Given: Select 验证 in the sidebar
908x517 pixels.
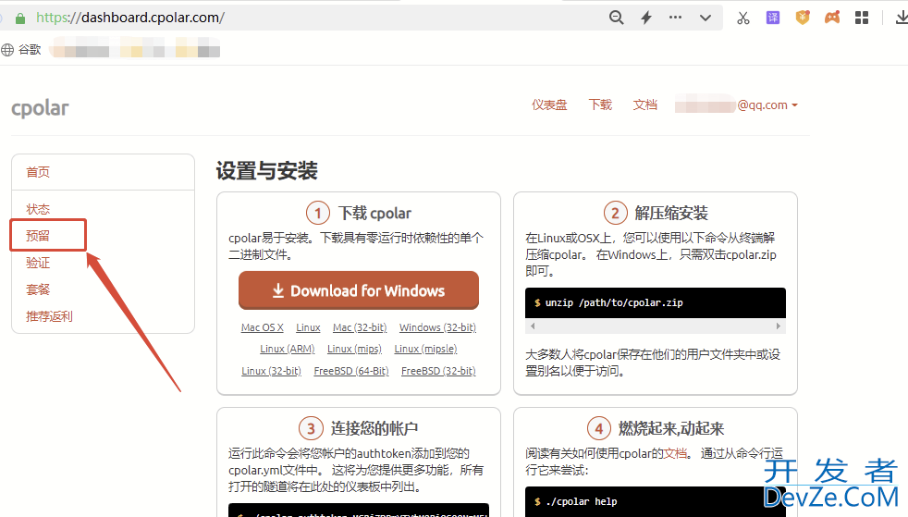Looking at the screenshot, I should 38,263.
